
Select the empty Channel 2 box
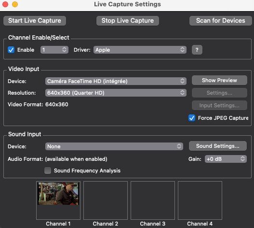[106, 200]
